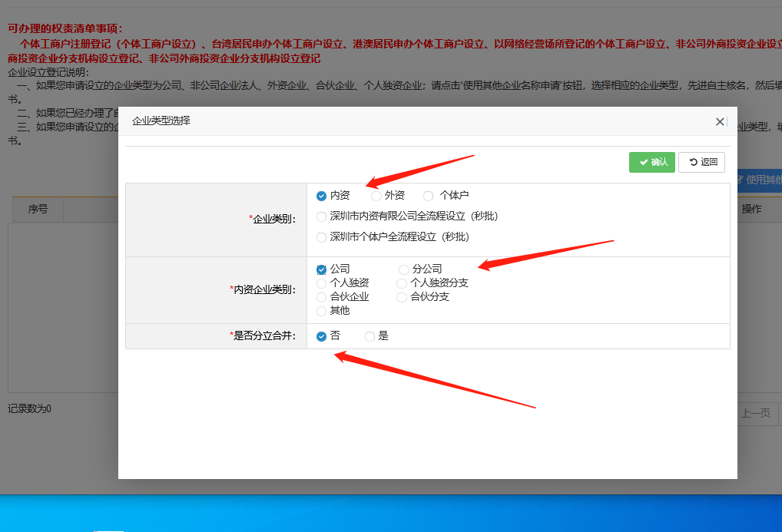Select the 分公司 radio option
Screen dimensions: 782x532
click(403, 269)
